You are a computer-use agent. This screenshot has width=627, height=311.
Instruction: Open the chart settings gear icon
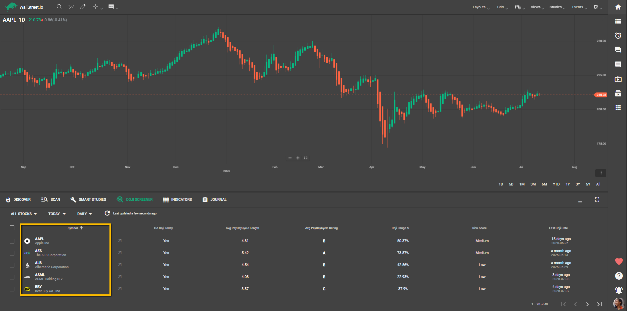pos(596,7)
